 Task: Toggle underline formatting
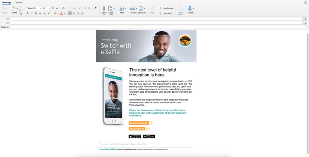coord(36,14)
